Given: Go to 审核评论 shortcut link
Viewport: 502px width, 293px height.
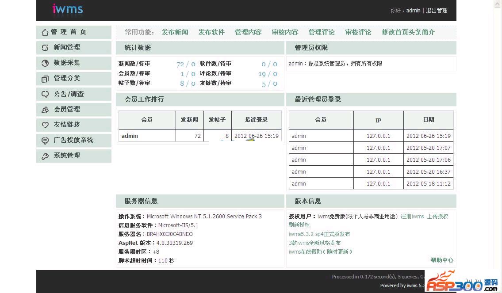Looking at the screenshot, I should tap(358, 32).
